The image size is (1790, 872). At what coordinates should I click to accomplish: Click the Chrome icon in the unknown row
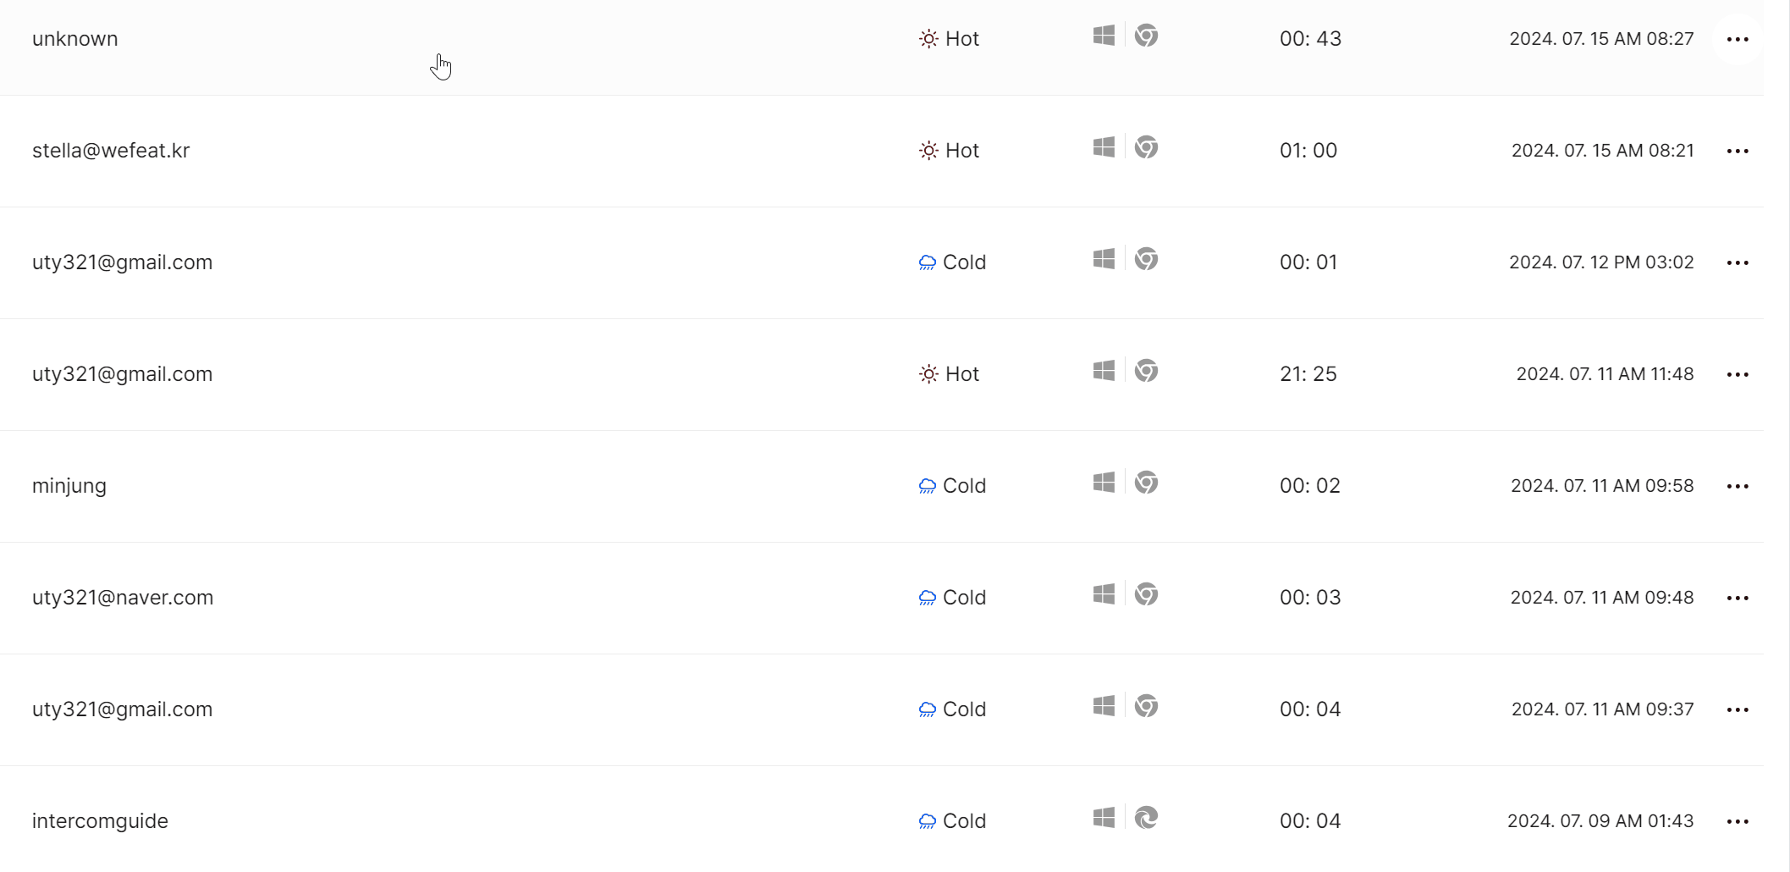[1146, 36]
